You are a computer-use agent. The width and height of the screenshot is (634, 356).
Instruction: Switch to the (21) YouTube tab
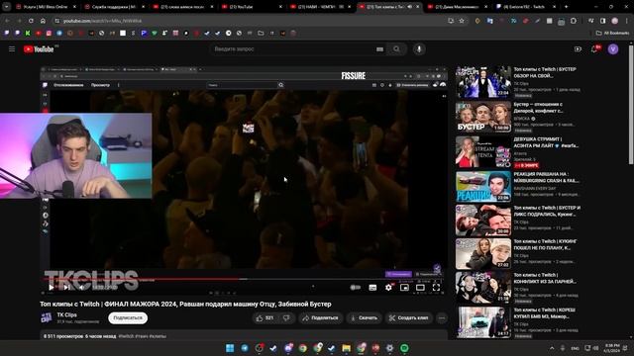click(x=253, y=7)
